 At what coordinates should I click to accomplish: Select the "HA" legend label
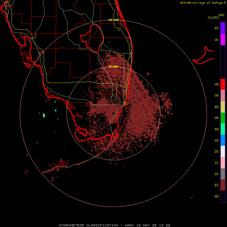click(216, 84)
